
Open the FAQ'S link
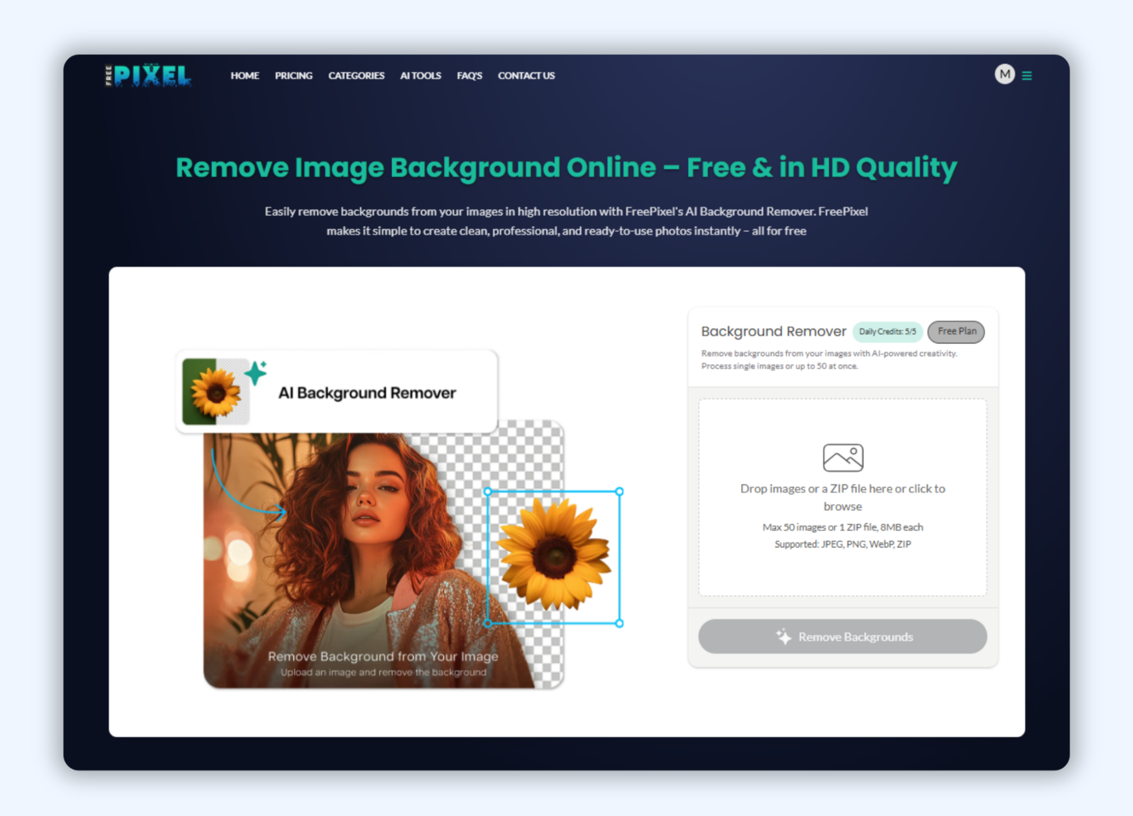coord(469,76)
